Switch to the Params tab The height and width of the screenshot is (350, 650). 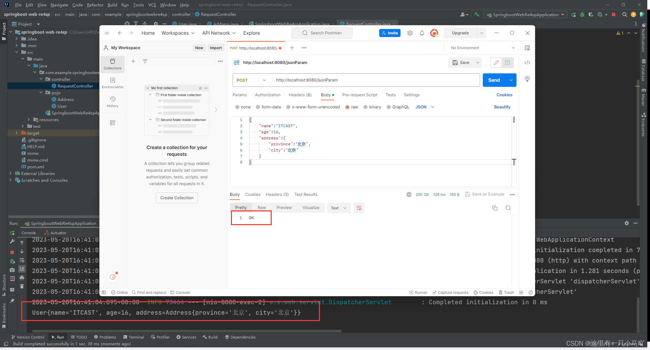pos(240,95)
